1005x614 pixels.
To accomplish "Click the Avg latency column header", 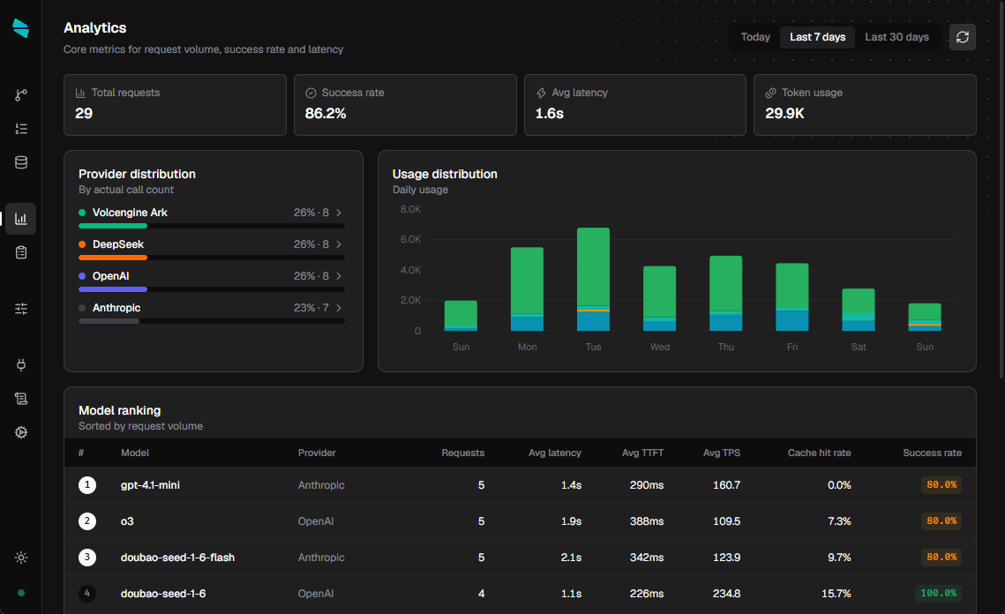I will (554, 453).
